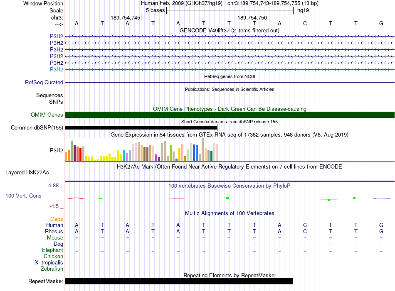This screenshot has width=395, height=291.
Task: Click the Window Position track label
Action: coord(43,3)
